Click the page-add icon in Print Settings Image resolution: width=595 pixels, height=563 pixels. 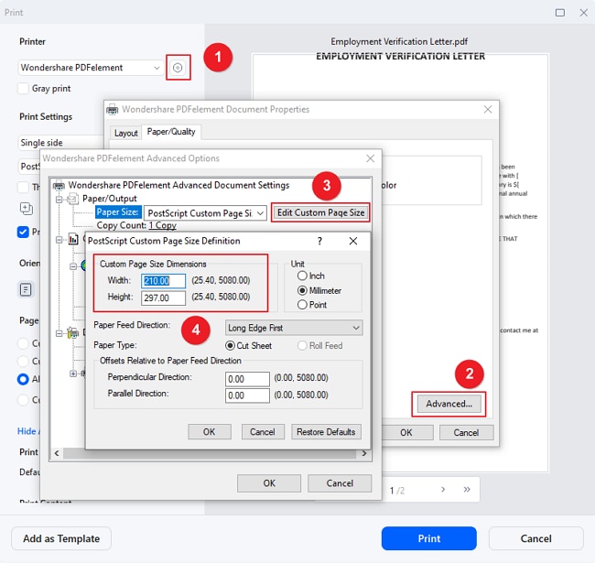[27, 209]
